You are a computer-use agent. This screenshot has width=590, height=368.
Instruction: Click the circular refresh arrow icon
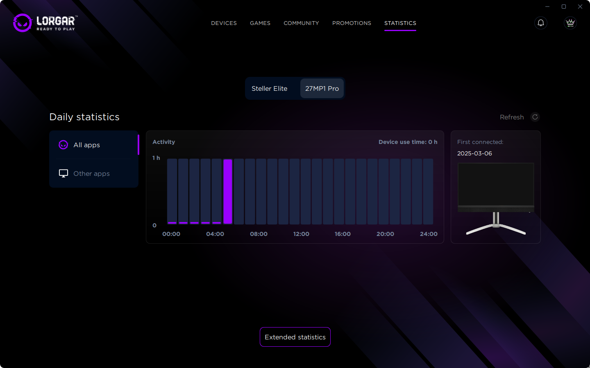click(x=535, y=117)
